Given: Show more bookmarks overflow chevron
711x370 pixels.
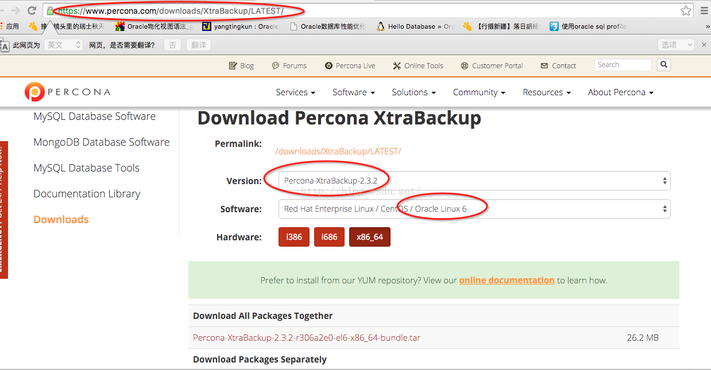Looking at the screenshot, I should point(707,26).
